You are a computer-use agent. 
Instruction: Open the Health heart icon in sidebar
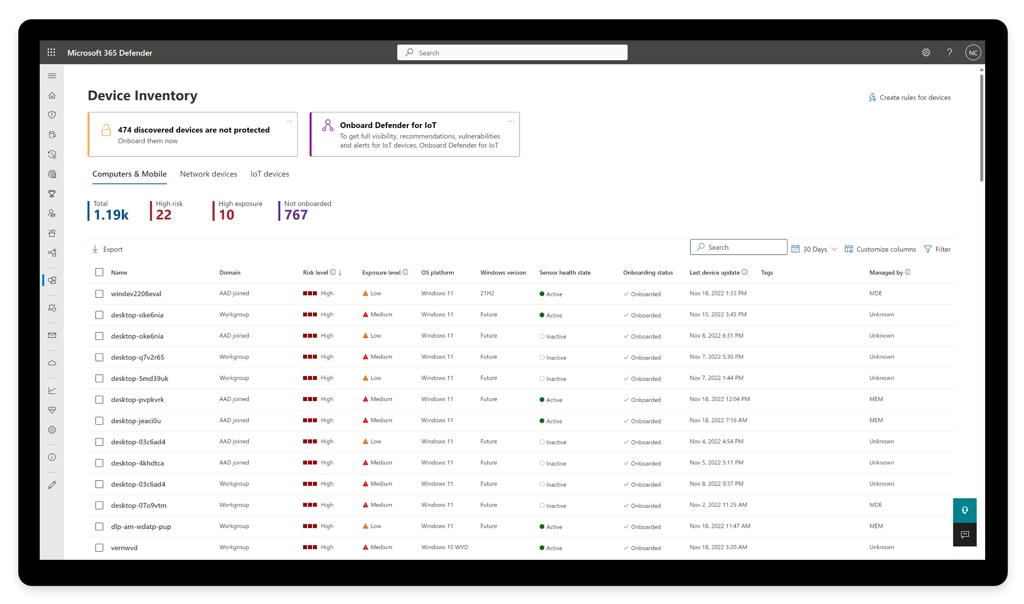point(52,410)
